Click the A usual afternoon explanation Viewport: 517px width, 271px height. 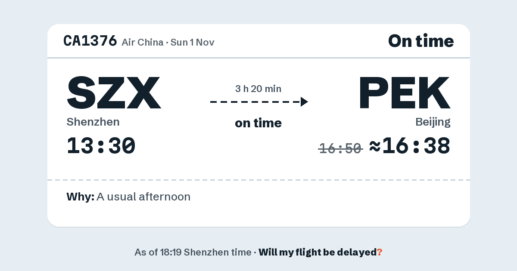point(143,197)
